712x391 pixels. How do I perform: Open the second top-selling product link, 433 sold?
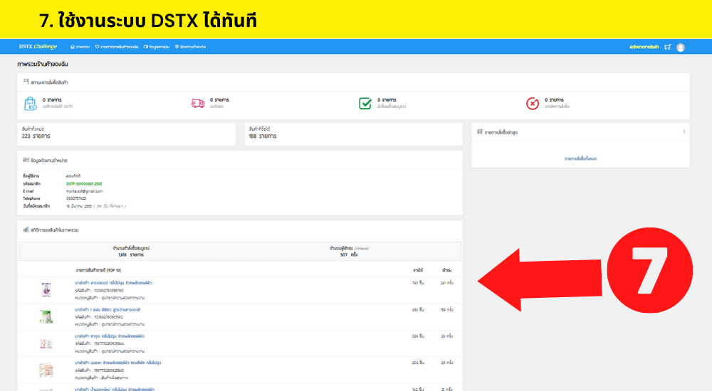coord(108,309)
